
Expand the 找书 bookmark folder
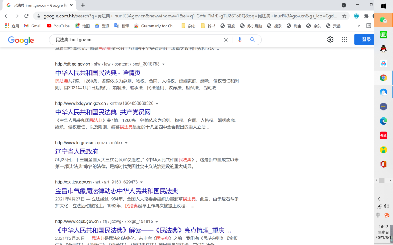(x=208, y=26)
